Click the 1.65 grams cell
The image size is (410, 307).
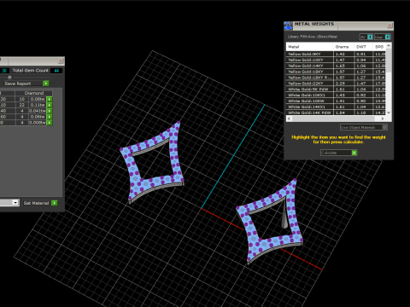point(343,66)
